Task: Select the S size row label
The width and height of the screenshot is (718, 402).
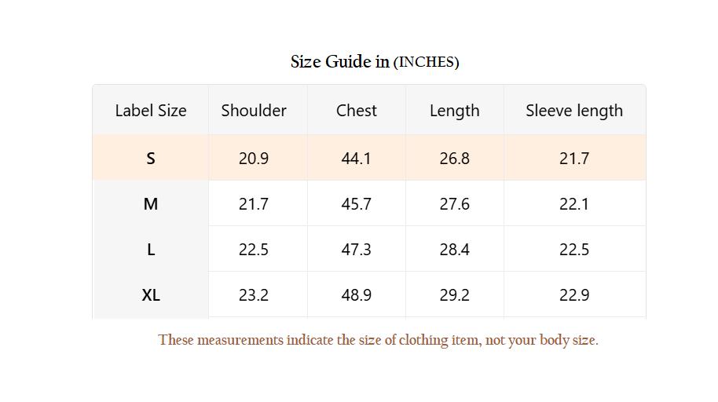Action: (x=151, y=159)
